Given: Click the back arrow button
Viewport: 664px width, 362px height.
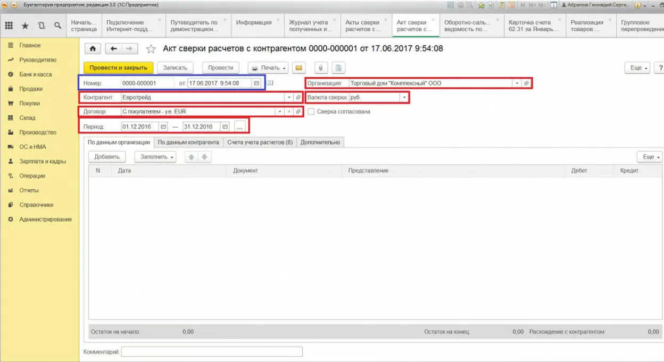Looking at the screenshot, I should click(114, 49).
